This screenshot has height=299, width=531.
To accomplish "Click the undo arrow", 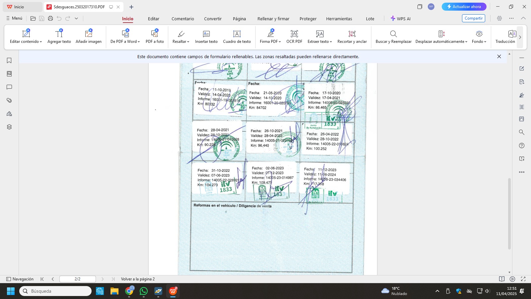I will [x=59, y=18].
